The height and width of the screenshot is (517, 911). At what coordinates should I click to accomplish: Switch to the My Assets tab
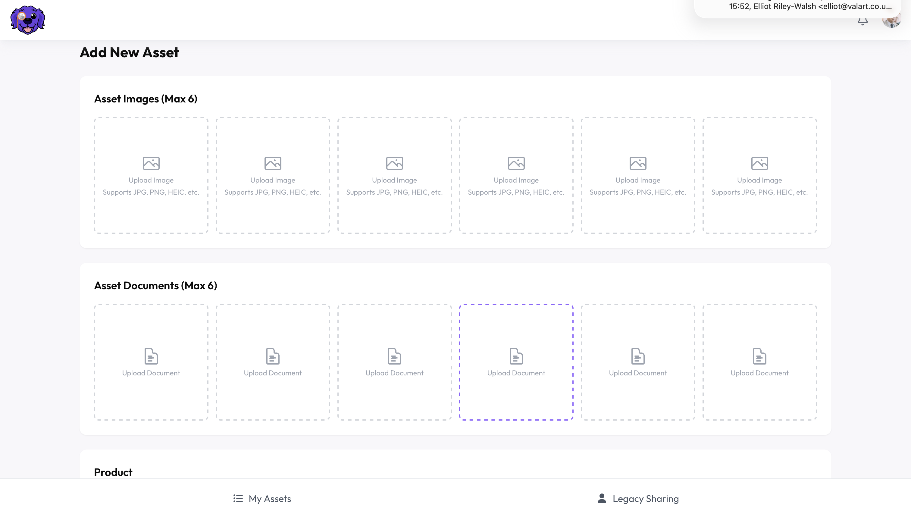point(269,499)
